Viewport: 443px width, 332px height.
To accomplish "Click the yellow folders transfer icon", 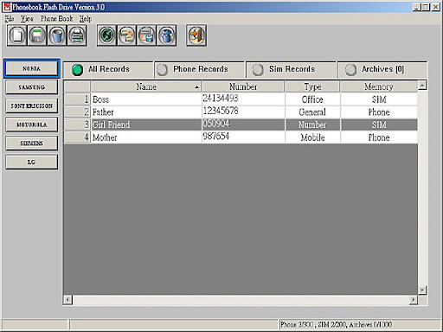I will [x=127, y=35].
